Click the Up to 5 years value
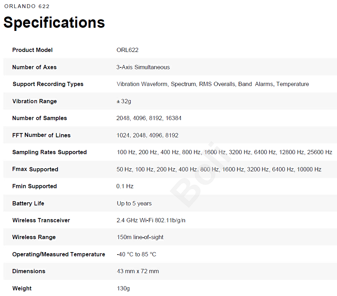The height and width of the screenshot is (296, 337). (x=134, y=203)
